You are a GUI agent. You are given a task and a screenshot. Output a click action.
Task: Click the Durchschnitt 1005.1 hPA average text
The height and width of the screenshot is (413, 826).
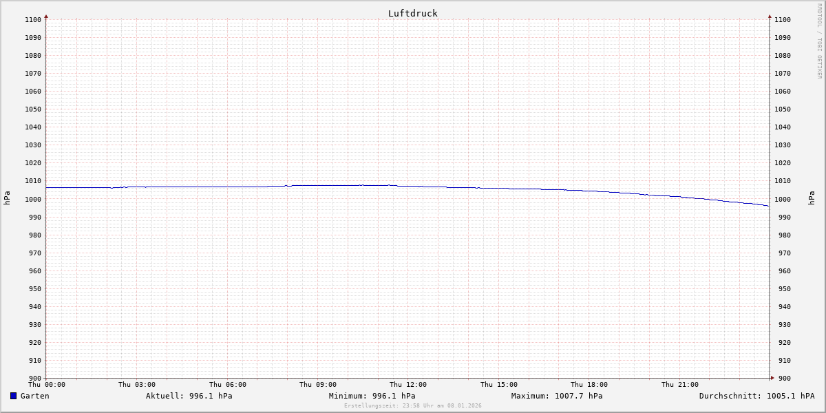click(x=756, y=396)
